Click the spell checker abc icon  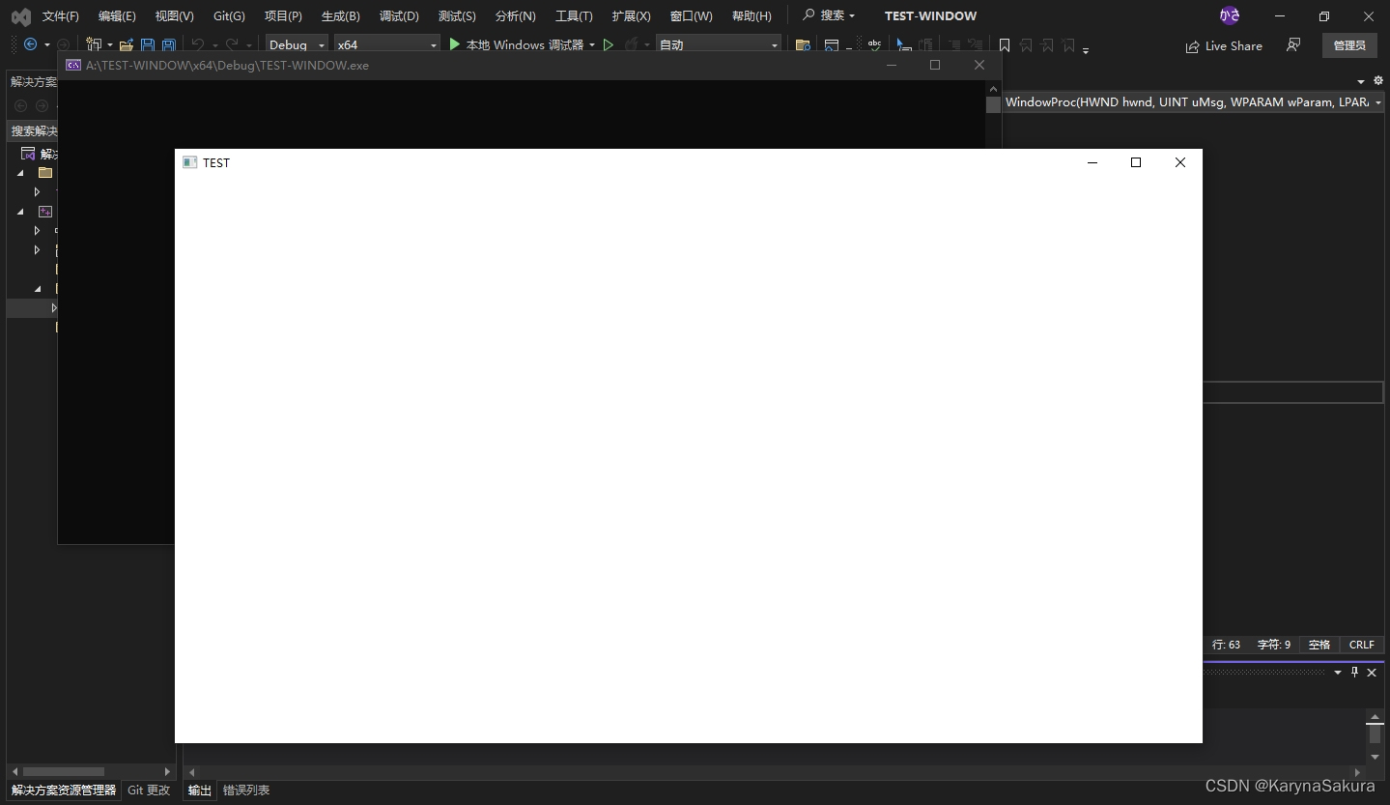[x=874, y=44]
